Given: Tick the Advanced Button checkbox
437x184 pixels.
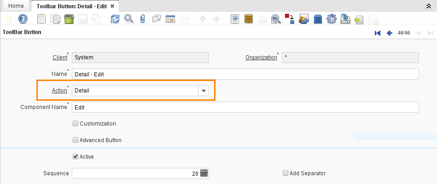Looking at the screenshot, I should [76, 140].
